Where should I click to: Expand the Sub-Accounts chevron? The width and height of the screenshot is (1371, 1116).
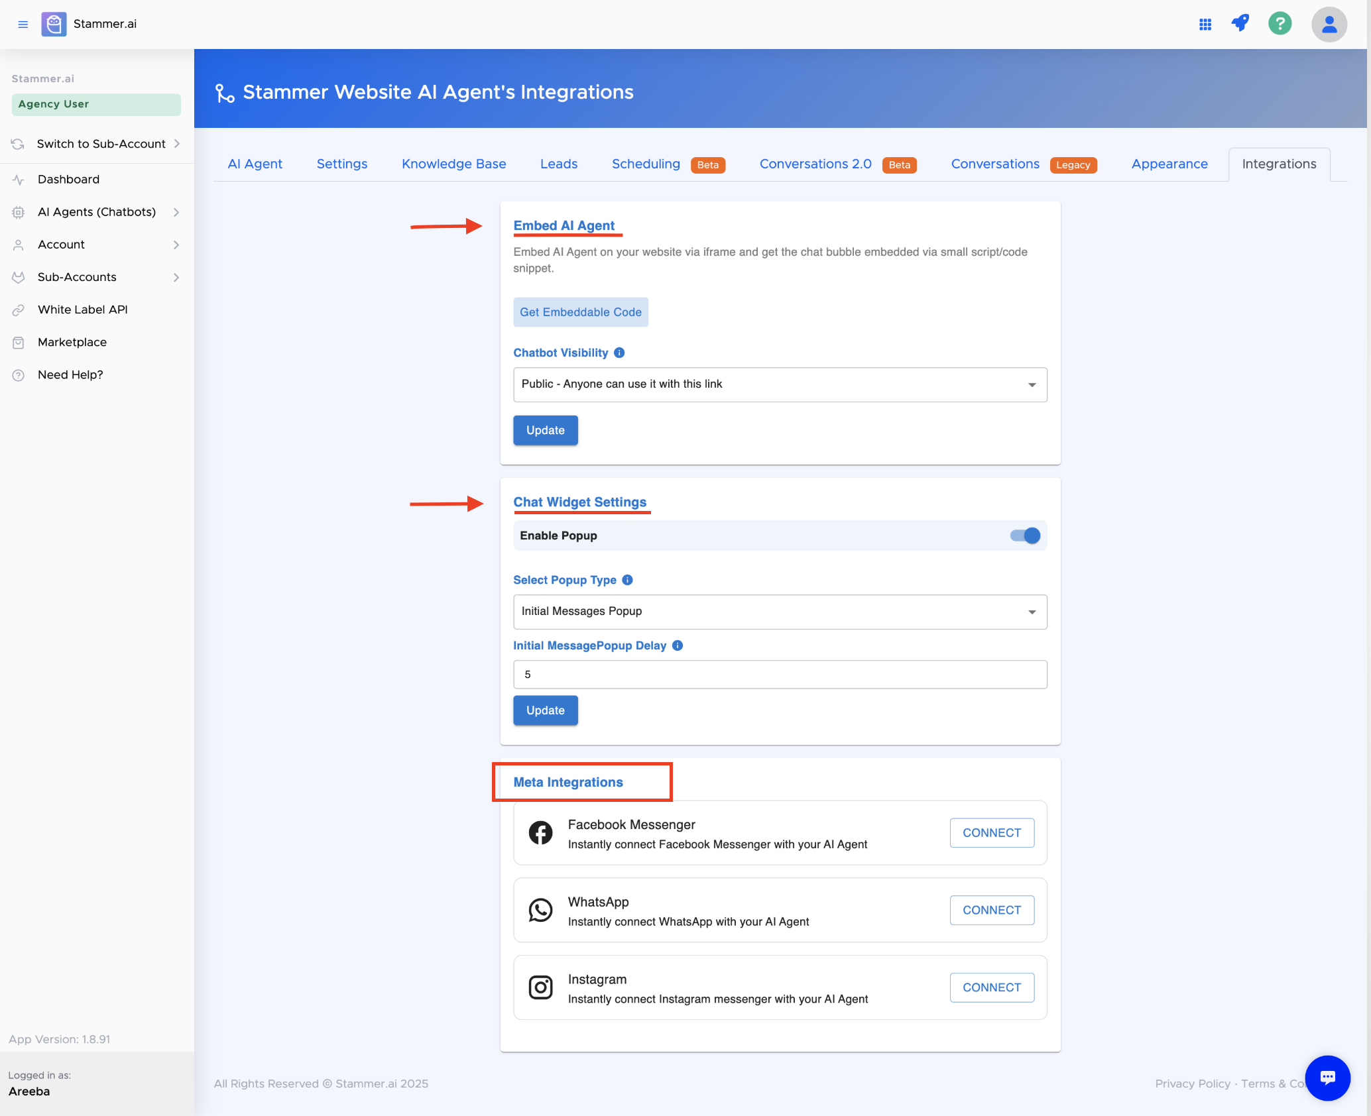click(x=176, y=277)
